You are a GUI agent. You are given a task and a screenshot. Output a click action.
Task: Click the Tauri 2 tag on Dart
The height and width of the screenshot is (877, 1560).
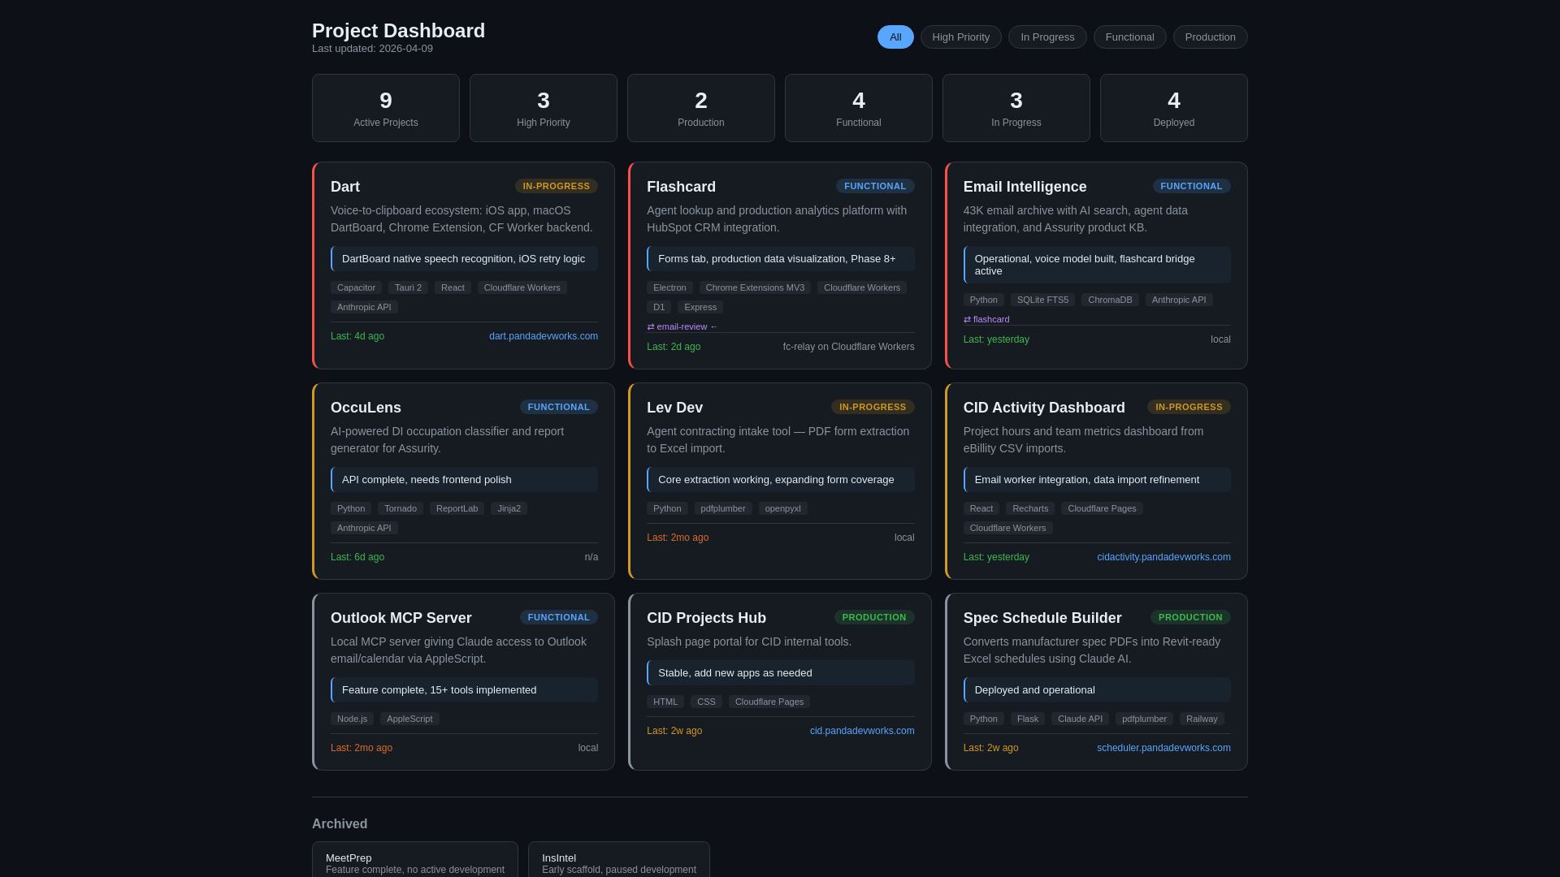coord(408,287)
